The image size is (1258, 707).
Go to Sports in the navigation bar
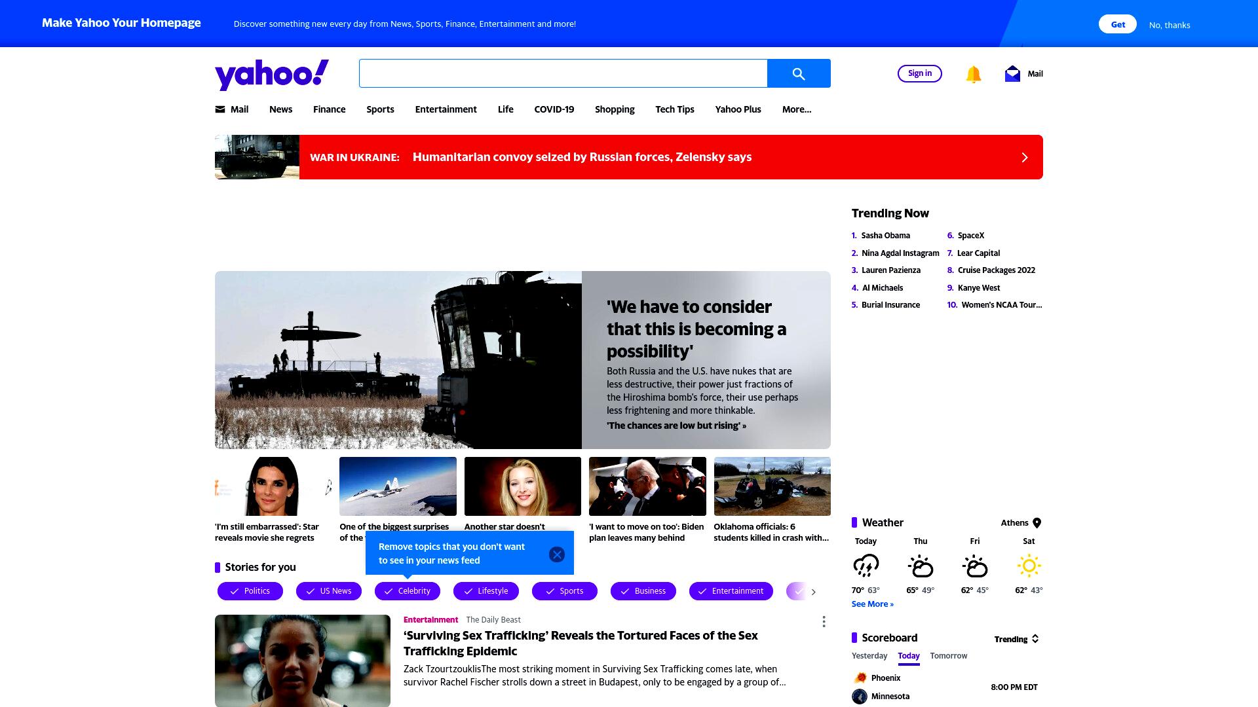(x=380, y=109)
